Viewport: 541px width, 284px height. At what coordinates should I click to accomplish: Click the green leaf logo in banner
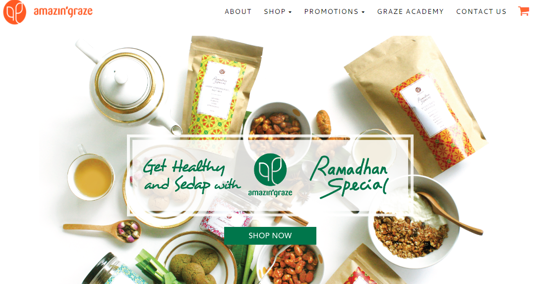click(270, 170)
